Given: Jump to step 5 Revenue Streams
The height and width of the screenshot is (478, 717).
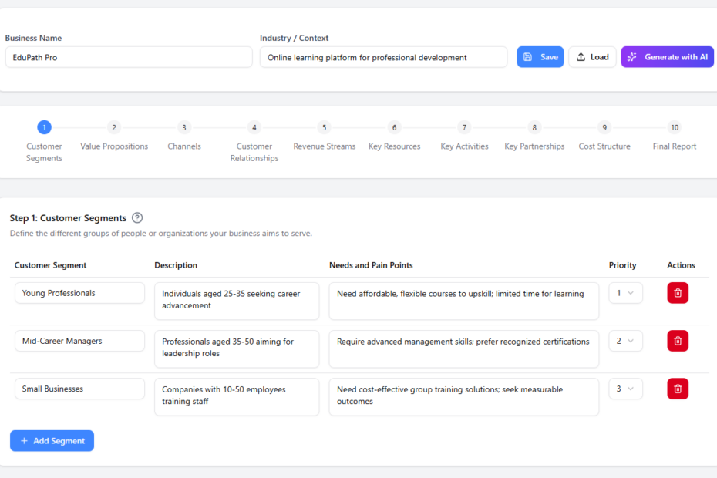Looking at the screenshot, I should (325, 128).
